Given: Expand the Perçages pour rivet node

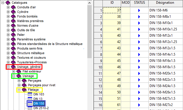Looking at the screenshot, I should [x=19, y=85].
